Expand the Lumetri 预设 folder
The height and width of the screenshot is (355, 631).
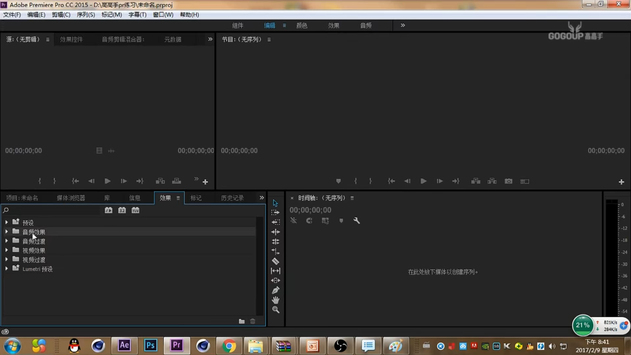pos(6,268)
